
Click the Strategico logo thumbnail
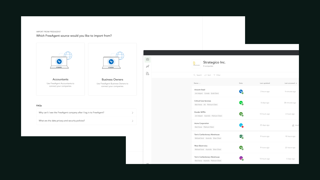tap(196, 64)
